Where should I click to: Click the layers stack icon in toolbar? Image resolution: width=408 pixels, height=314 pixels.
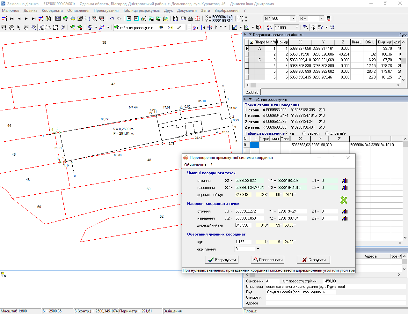tap(72, 19)
